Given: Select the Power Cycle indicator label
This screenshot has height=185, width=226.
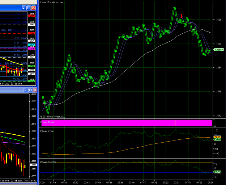Looking at the screenshot, I should click(47, 131).
